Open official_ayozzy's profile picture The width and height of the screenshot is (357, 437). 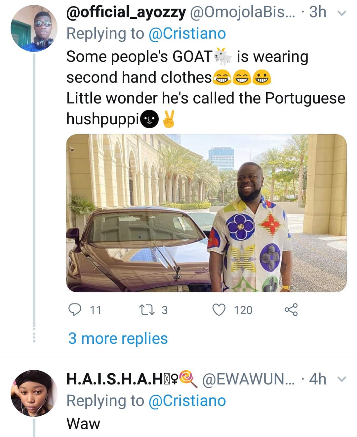(34, 29)
